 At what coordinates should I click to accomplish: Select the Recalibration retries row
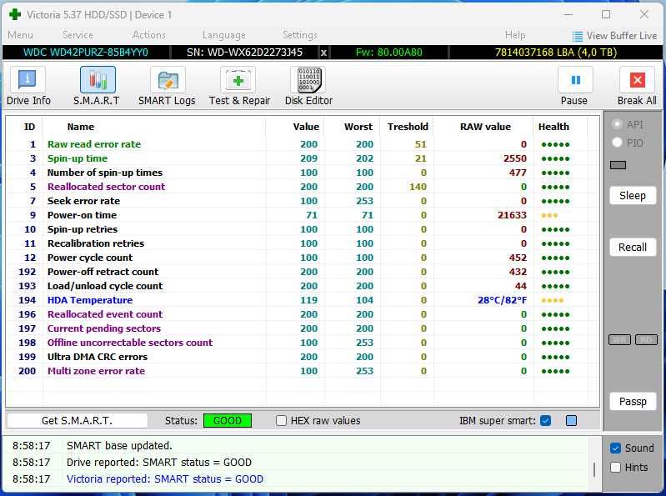pyautogui.click(x=302, y=243)
